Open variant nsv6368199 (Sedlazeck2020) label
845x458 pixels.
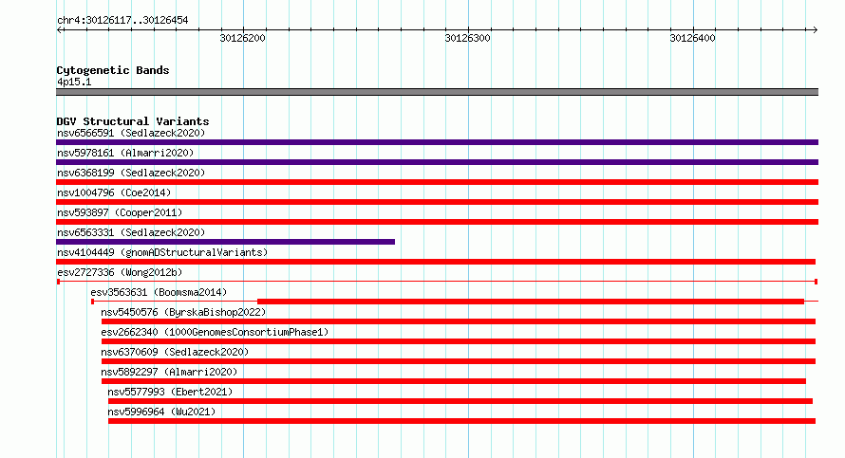[131, 173]
